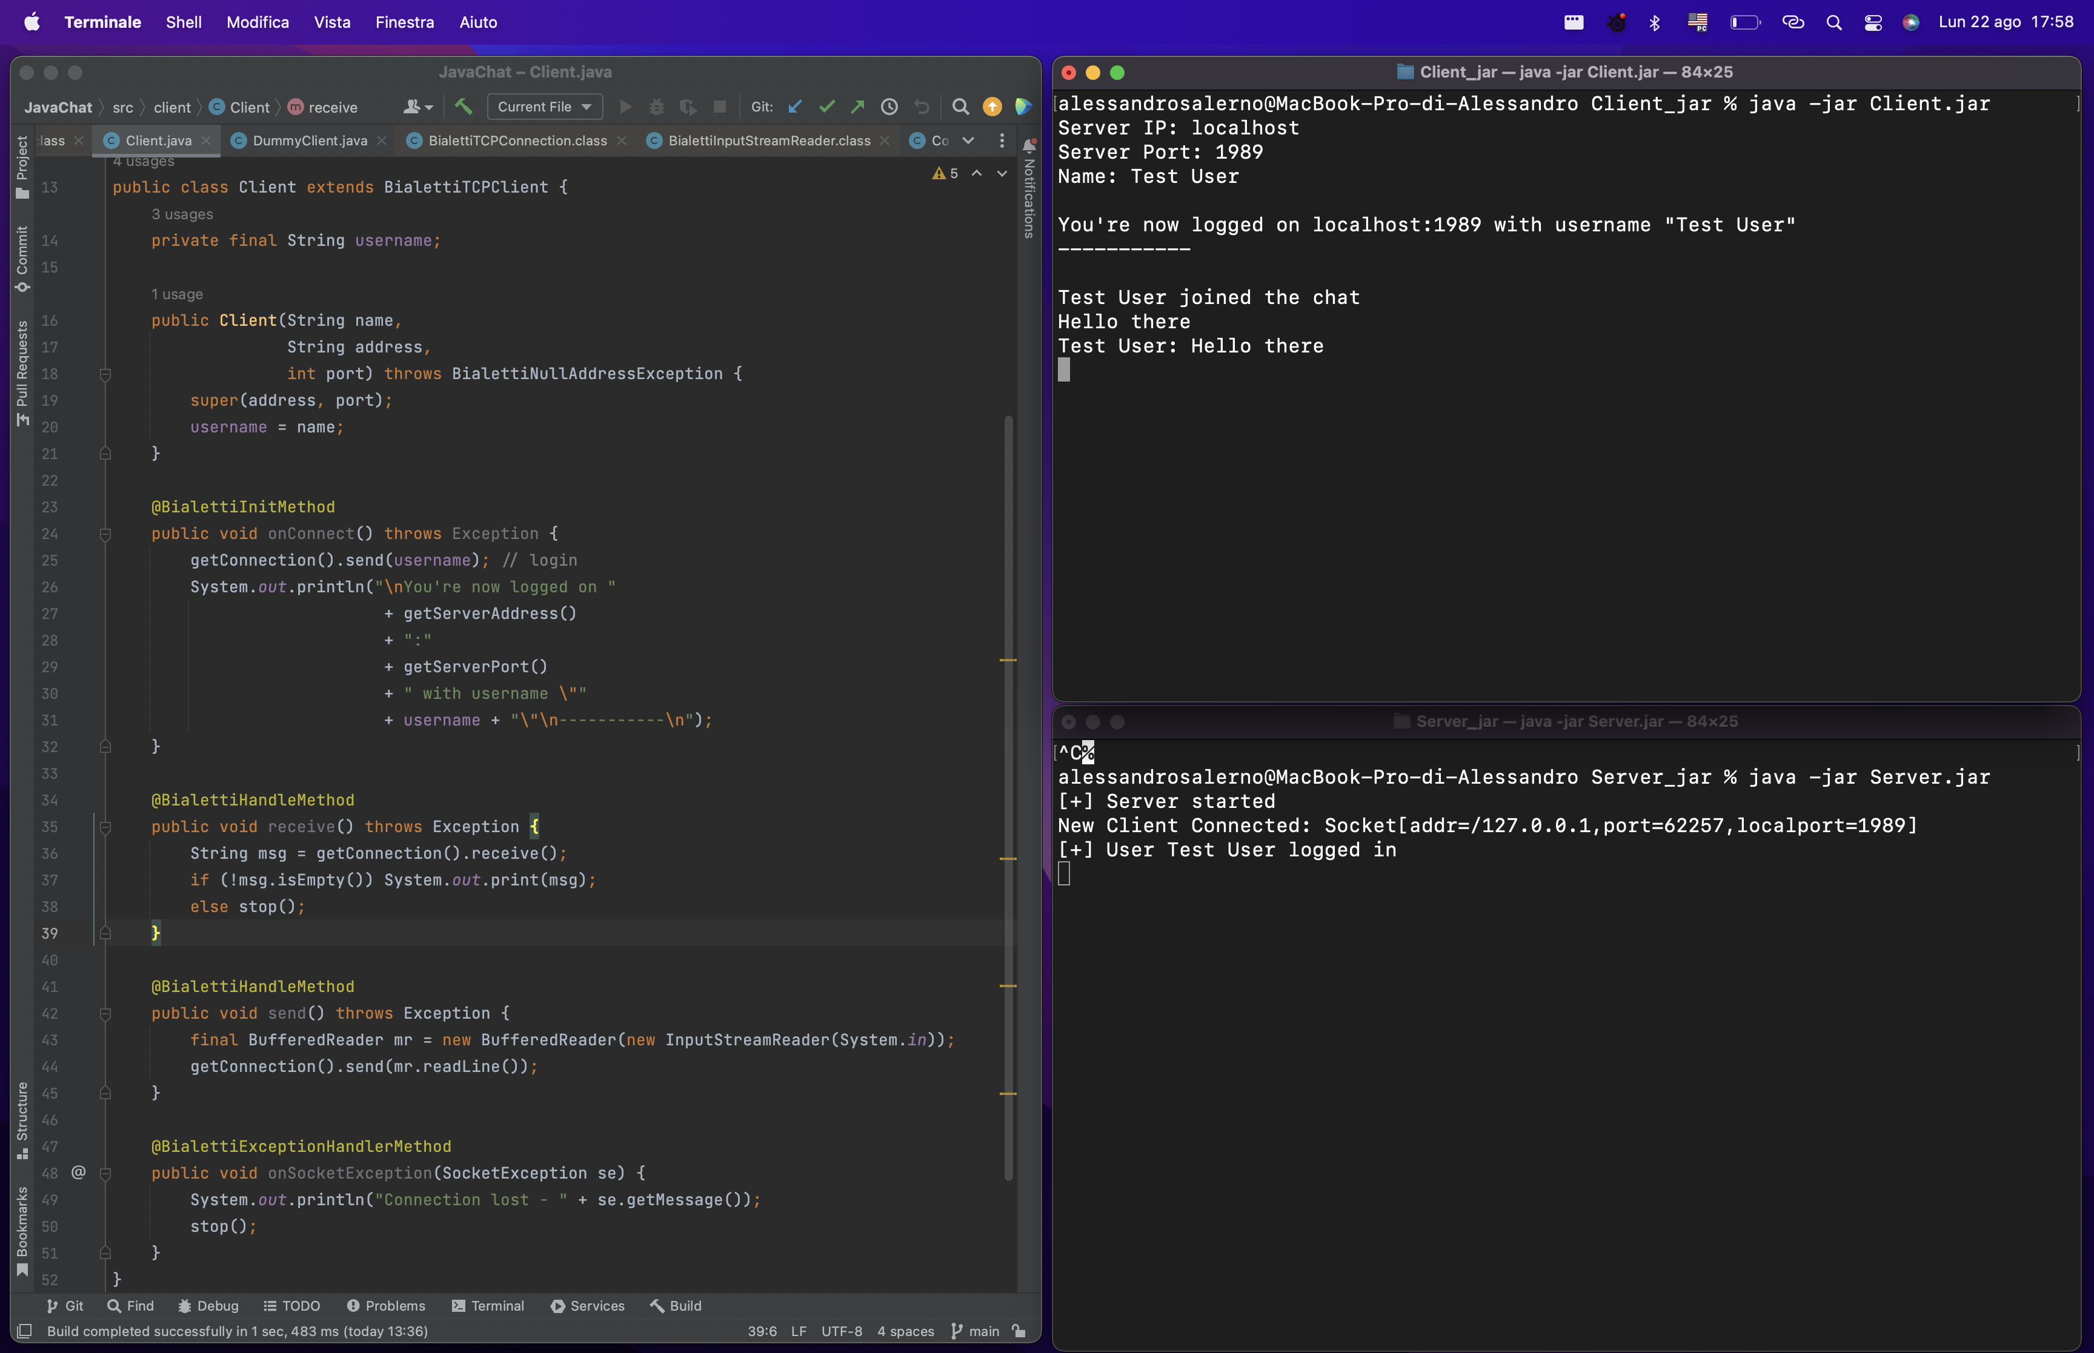
Task: Show Git history clock icon
Action: (889, 107)
